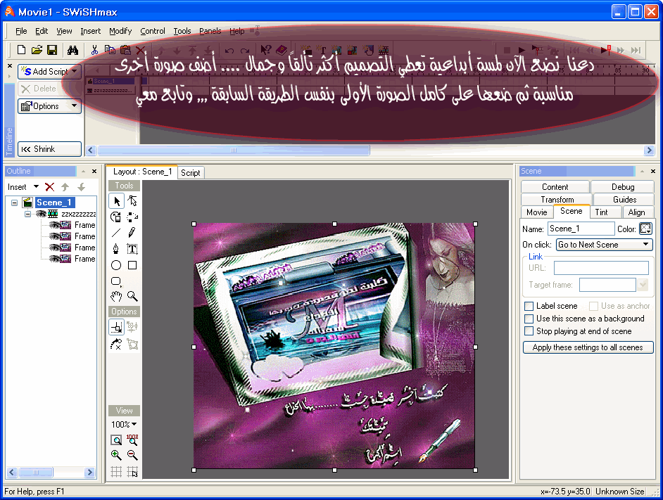Open the On click Go to Next Scene dropdown
Screen dimensions: 663x500
pos(645,244)
